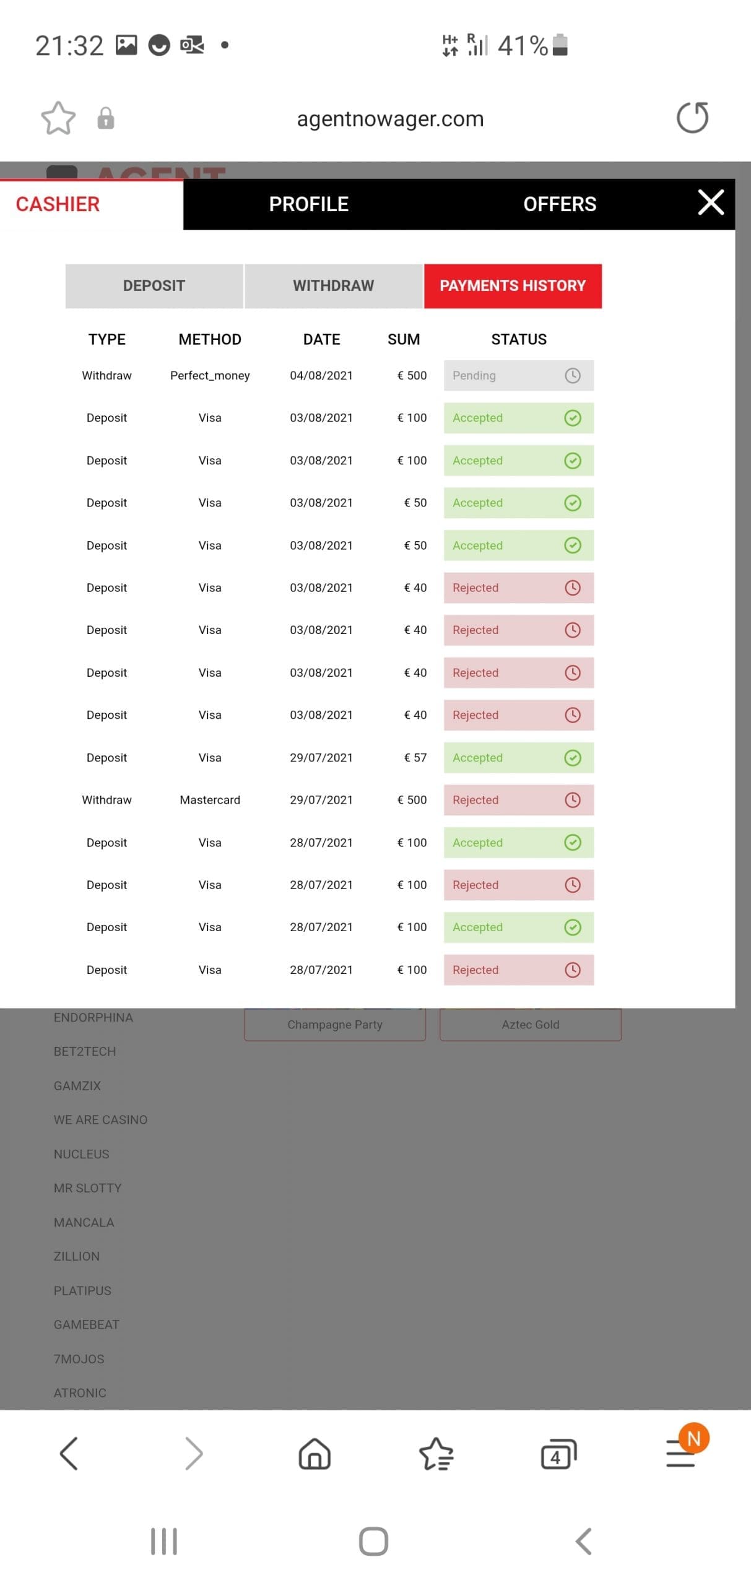This screenshot has height=1585, width=751.
Task: Tap the padlock site security icon
Action: pyautogui.click(x=106, y=118)
